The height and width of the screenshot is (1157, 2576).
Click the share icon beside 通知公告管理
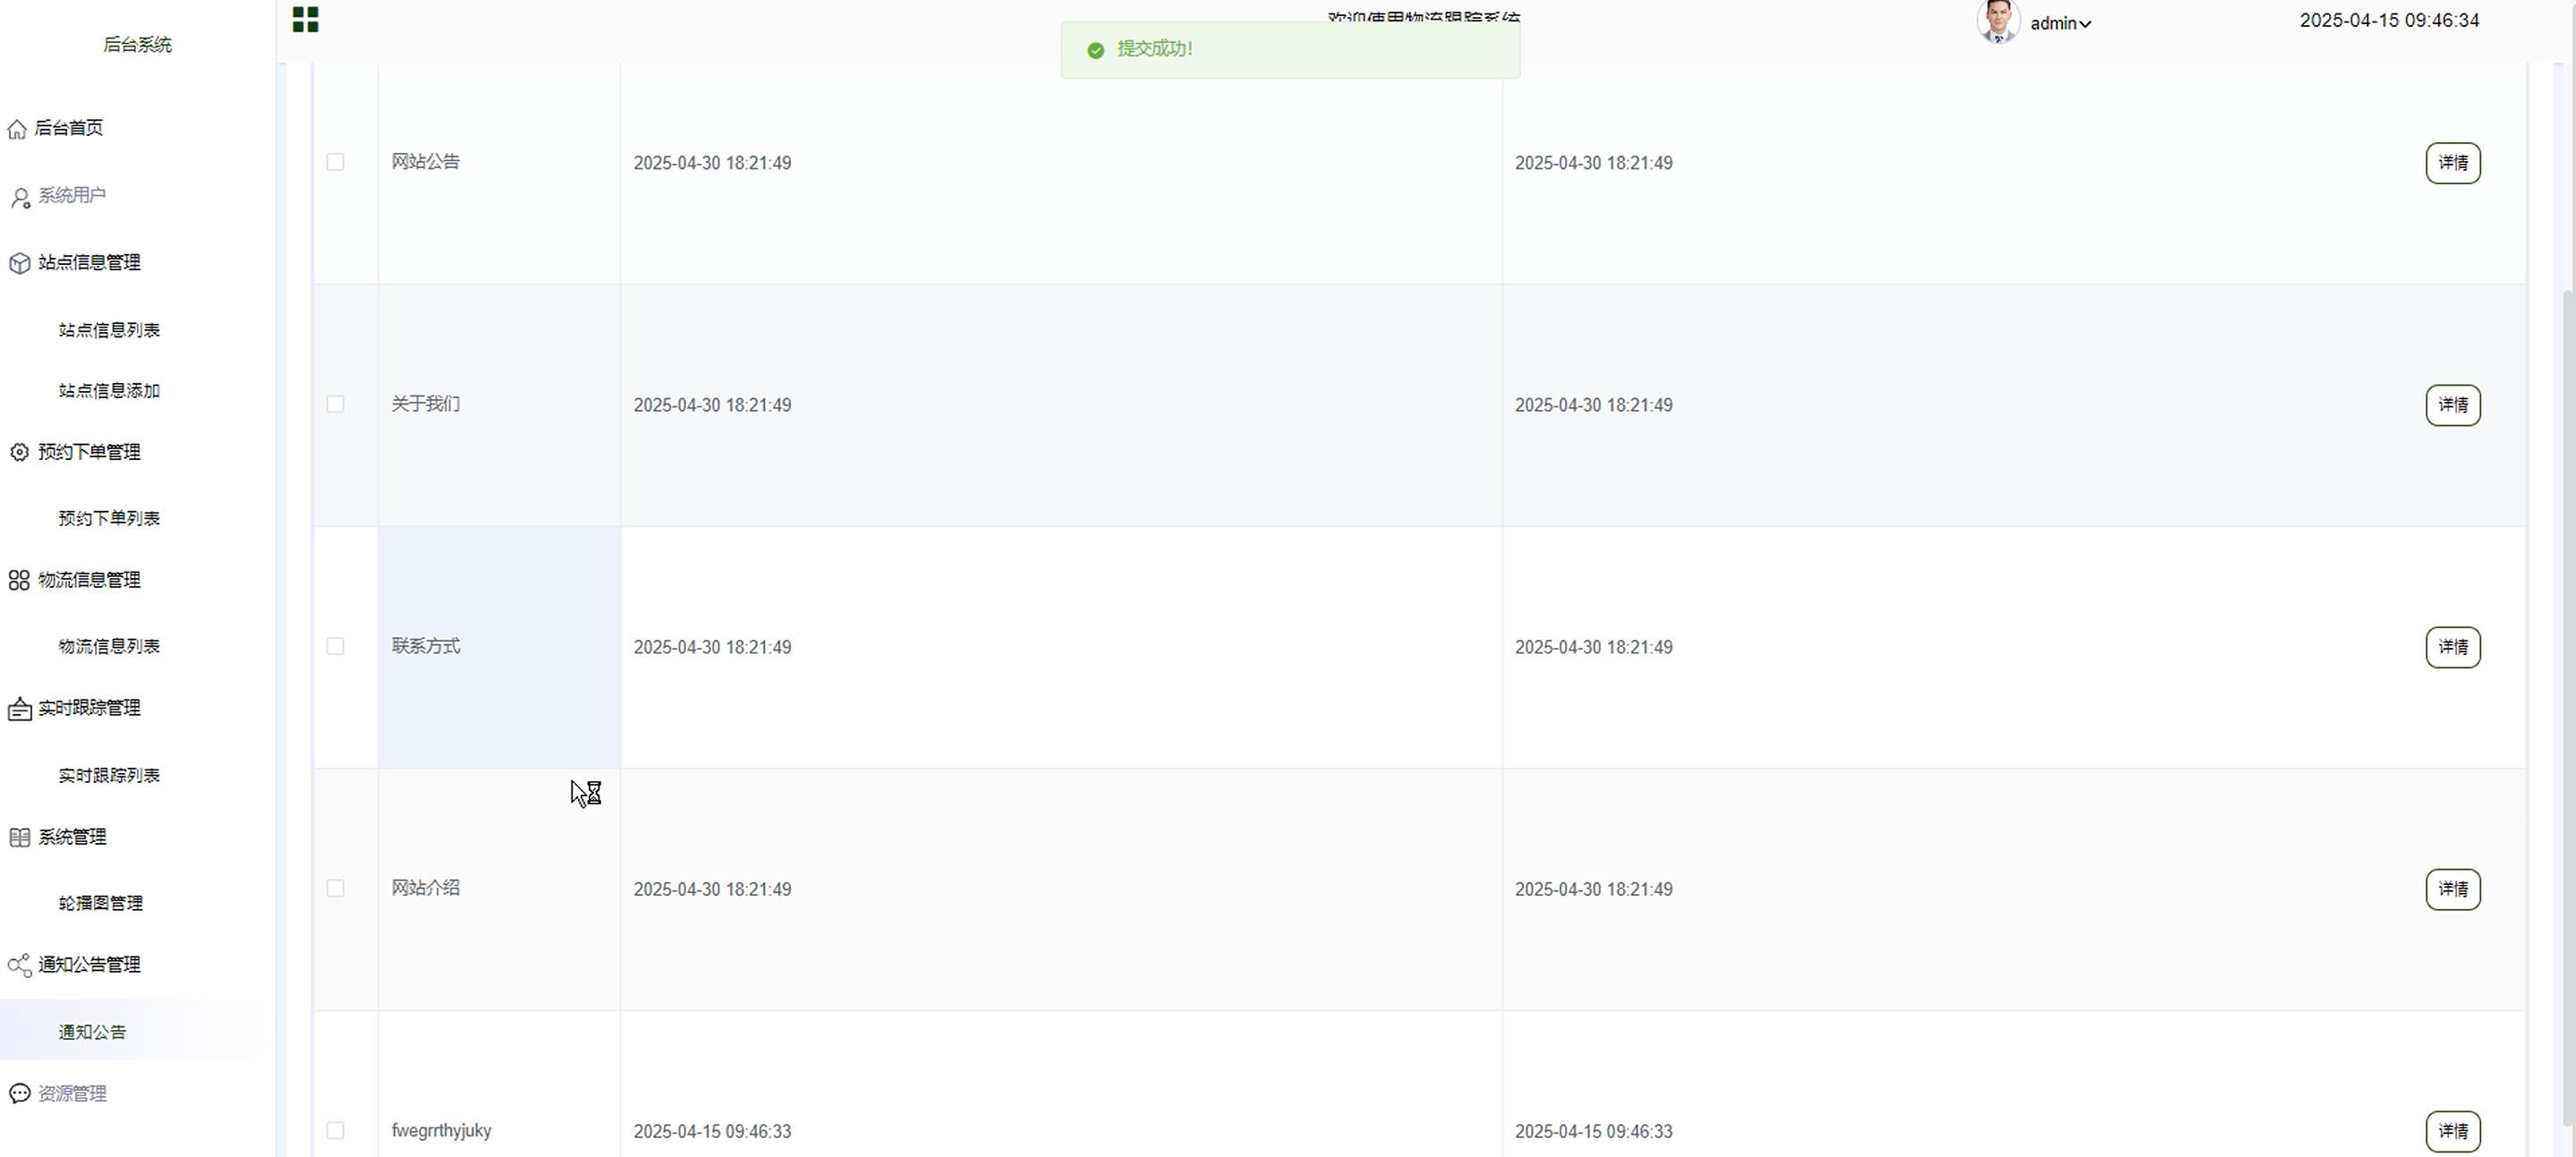click(19, 965)
